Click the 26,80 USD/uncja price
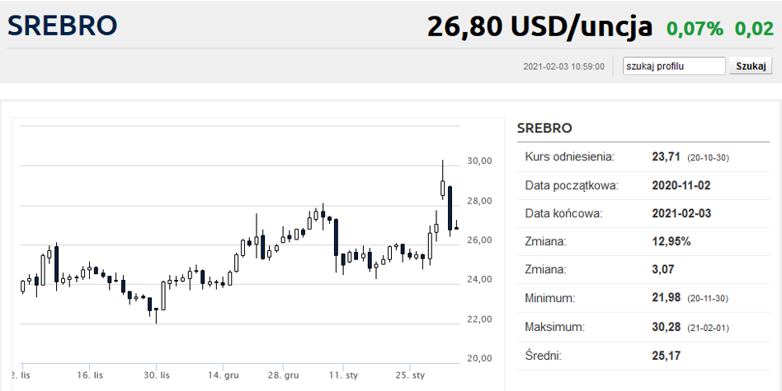 [539, 26]
